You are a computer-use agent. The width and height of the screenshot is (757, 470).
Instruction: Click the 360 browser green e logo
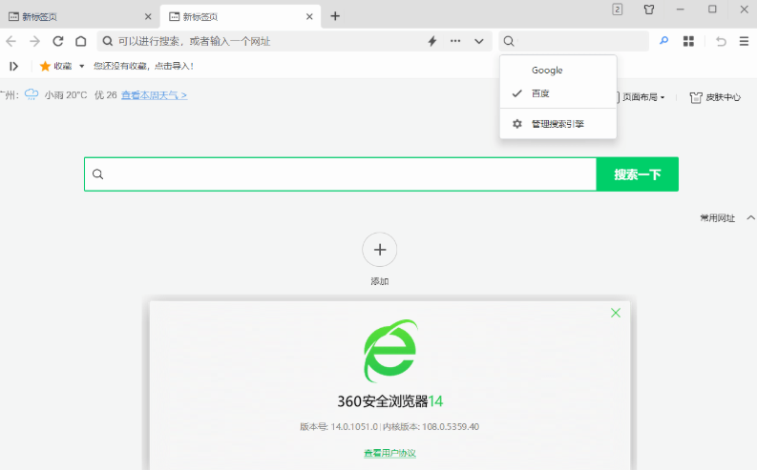[390, 351]
